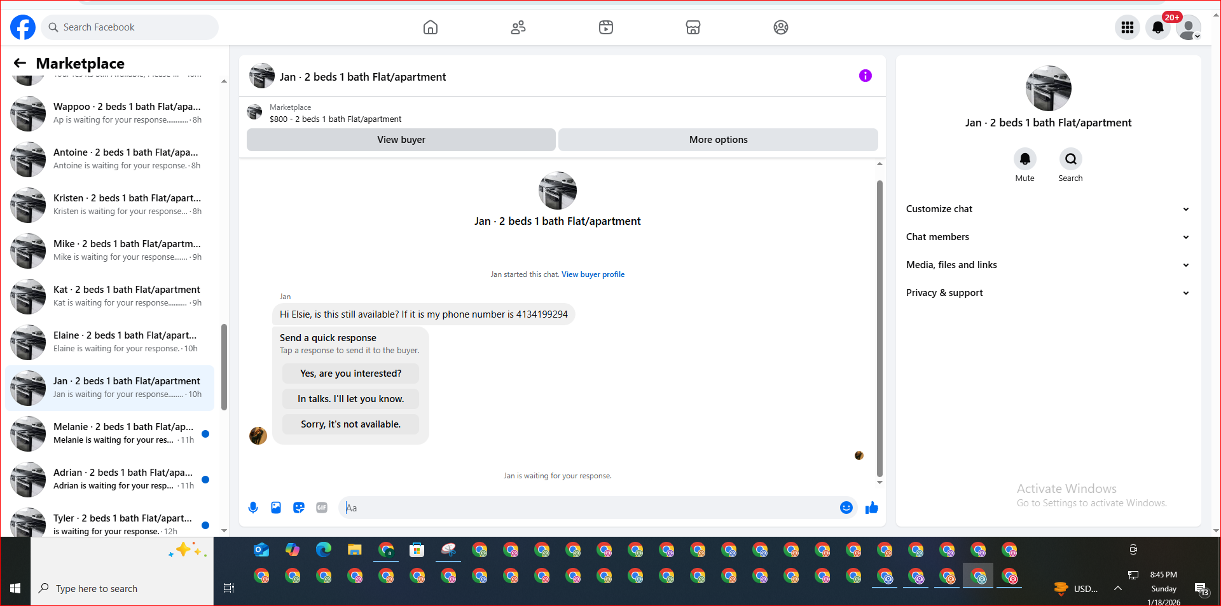Open the notifications bell with 20+ badge

1158,27
